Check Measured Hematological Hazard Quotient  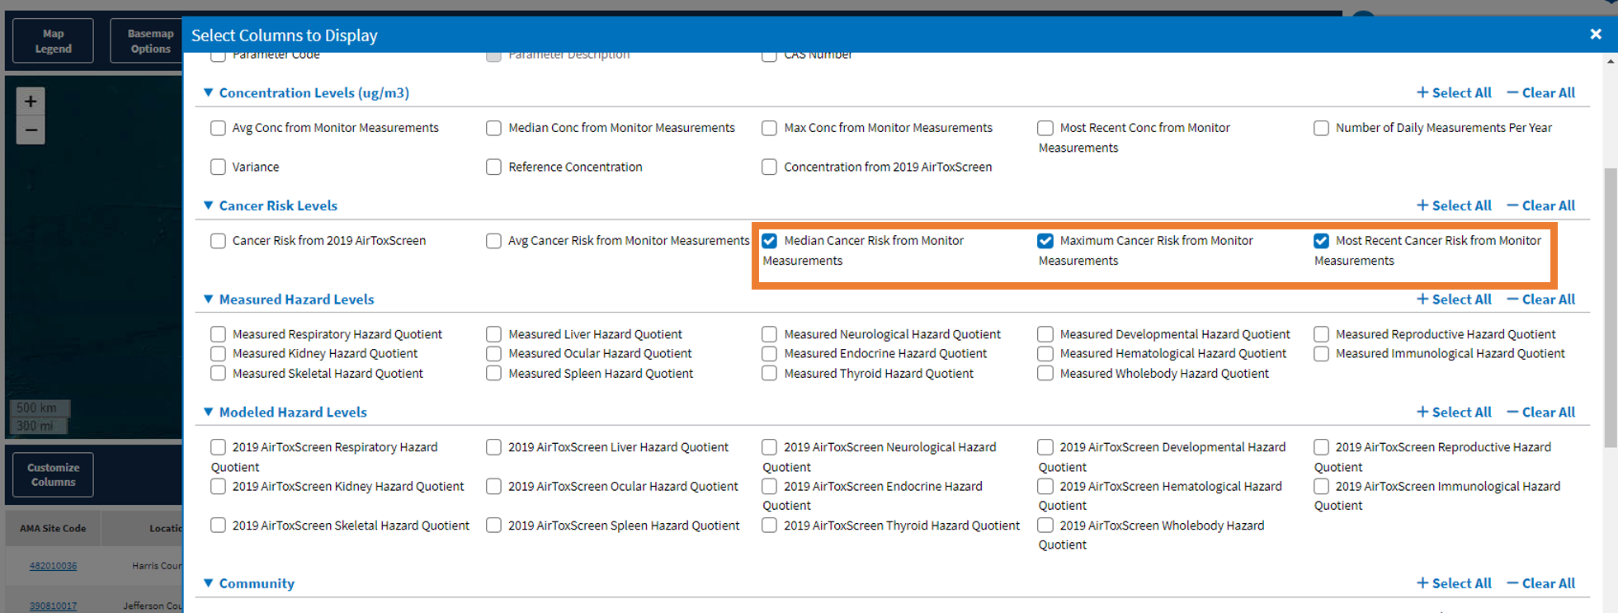click(x=1045, y=353)
